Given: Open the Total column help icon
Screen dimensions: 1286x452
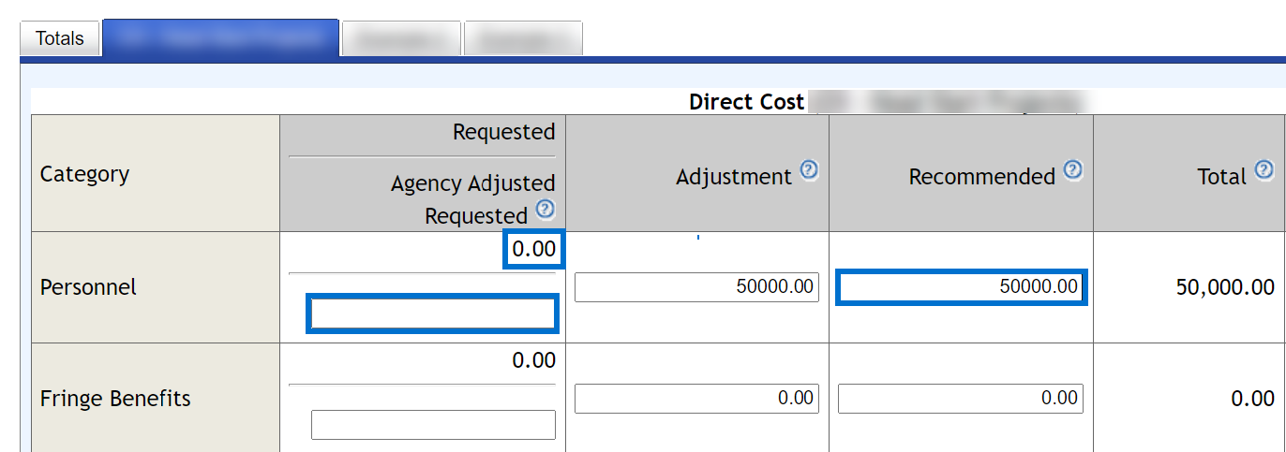Looking at the screenshot, I should pos(1264,170).
